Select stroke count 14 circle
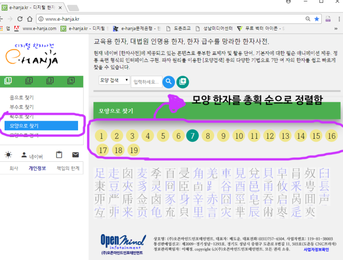343x260 pixels. tap(301, 136)
